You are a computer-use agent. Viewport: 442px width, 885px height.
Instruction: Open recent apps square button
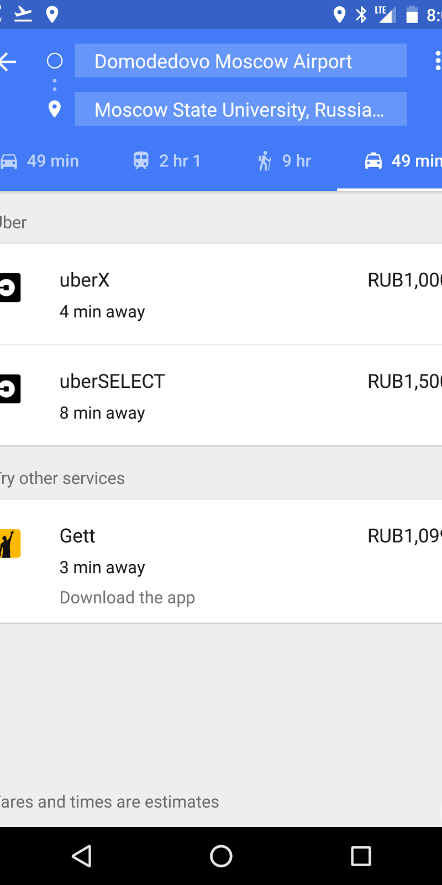click(x=361, y=856)
